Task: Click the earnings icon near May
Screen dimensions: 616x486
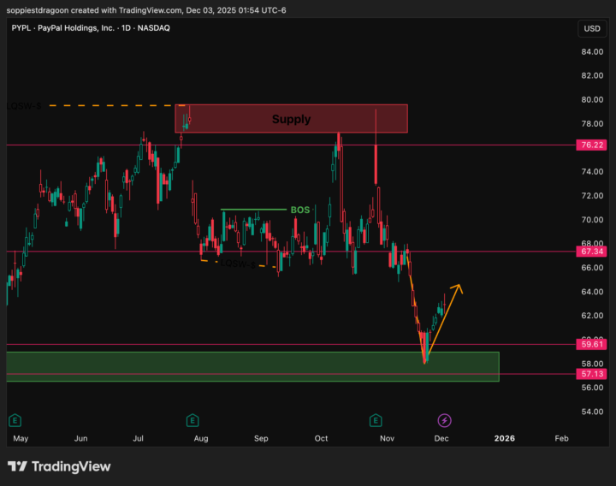Action: (15, 420)
